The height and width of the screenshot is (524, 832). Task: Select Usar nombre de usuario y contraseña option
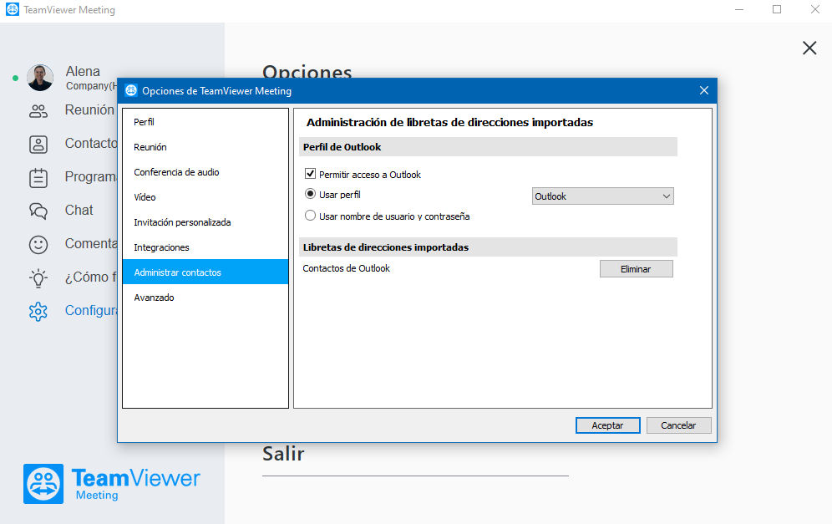(311, 216)
